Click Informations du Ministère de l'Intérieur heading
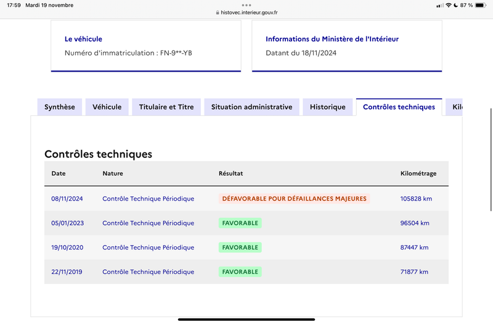 pos(332,39)
